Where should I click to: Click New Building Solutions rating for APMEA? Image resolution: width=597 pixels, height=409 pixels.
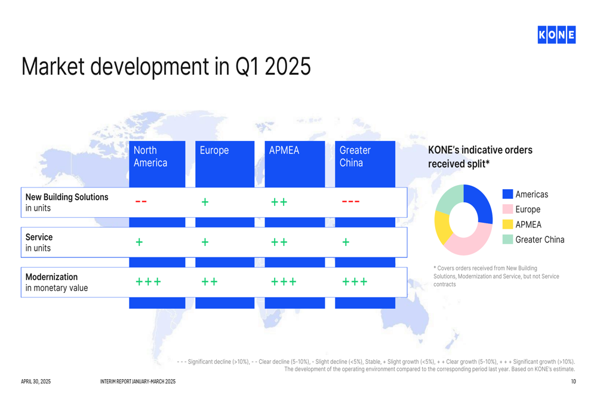tap(279, 202)
